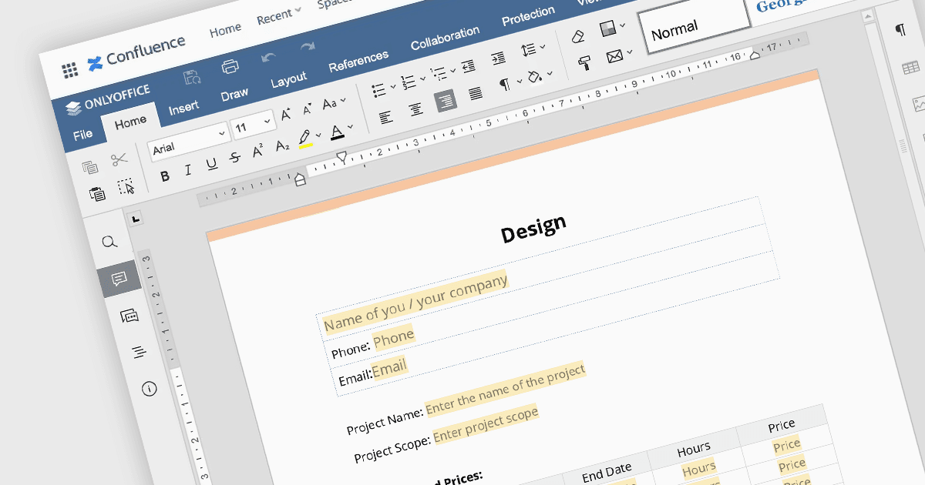Open paragraph settings in right sidebar

pos(900,30)
